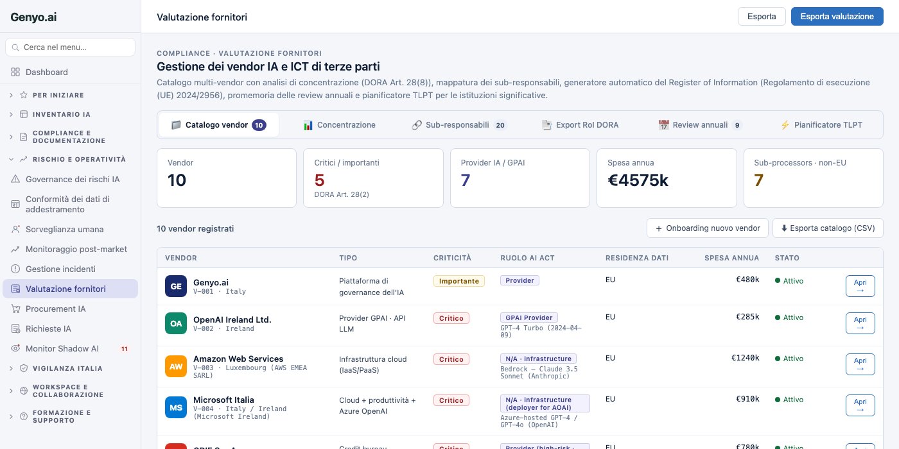
Task: Open the Amazon Web Services vendor with Apri
Action: (x=860, y=364)
